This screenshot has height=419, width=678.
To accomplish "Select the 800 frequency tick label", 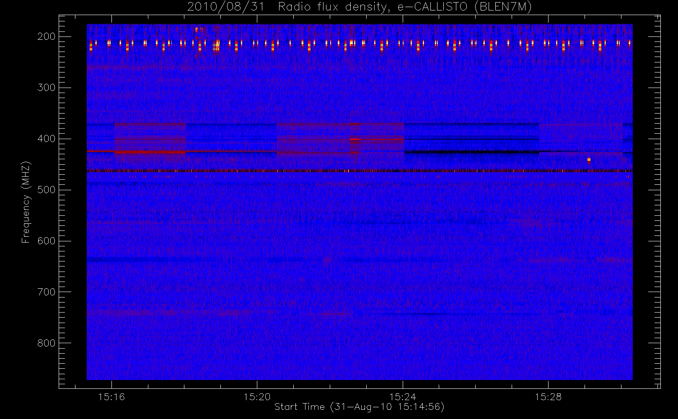I will [x=46, y=343].
